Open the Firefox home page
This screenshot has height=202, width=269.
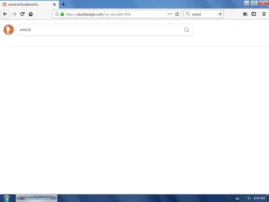[x=31, y=14]
